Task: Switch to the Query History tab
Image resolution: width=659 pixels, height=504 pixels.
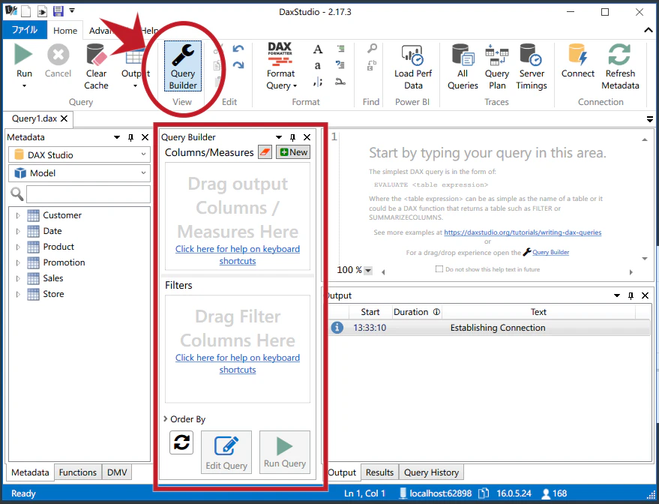Action: [x=431, y=472]
